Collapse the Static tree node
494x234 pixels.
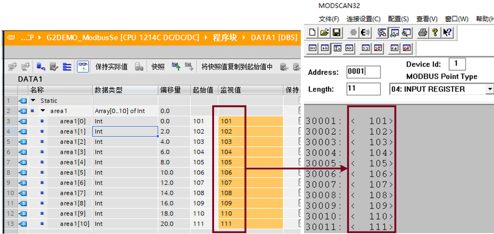point(33,100)
